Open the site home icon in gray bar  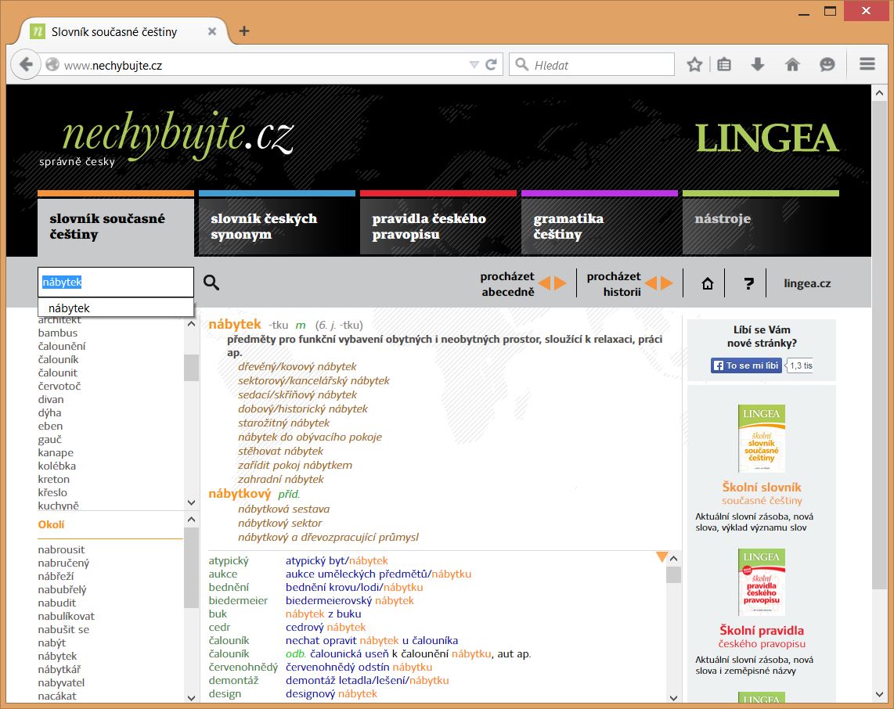pos(708,283)
